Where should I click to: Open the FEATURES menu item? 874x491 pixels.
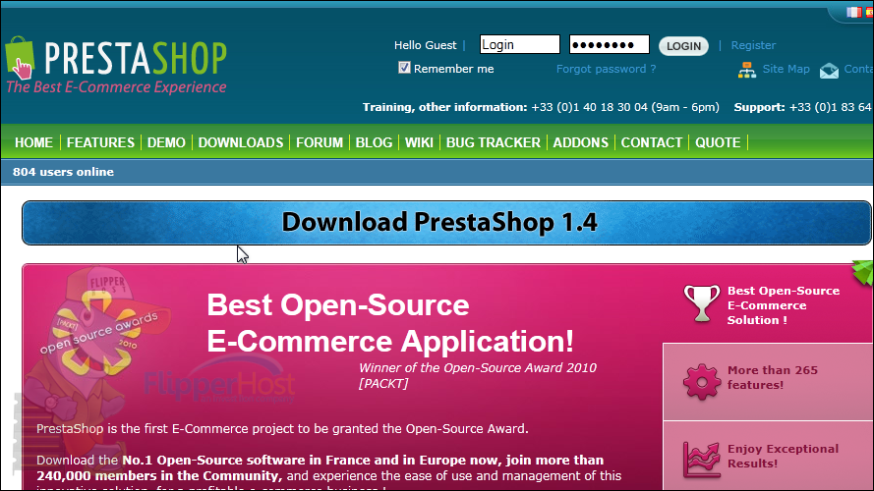coord(100,142)
